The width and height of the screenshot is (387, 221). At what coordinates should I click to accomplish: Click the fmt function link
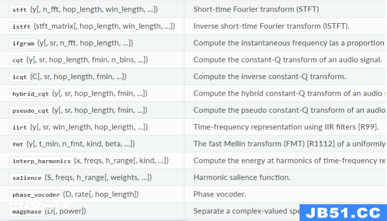point(18,144)
